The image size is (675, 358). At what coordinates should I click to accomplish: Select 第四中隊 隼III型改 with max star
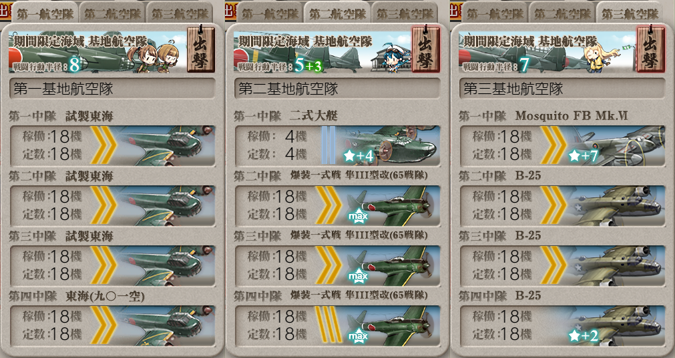(338, 326)
